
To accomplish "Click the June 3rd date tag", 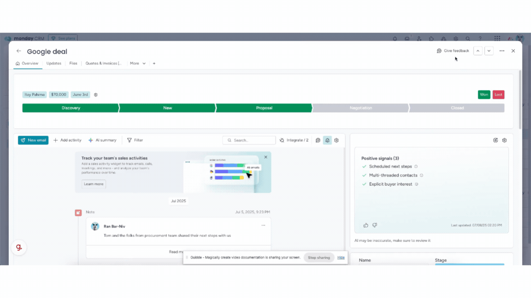I will [80, 95].
